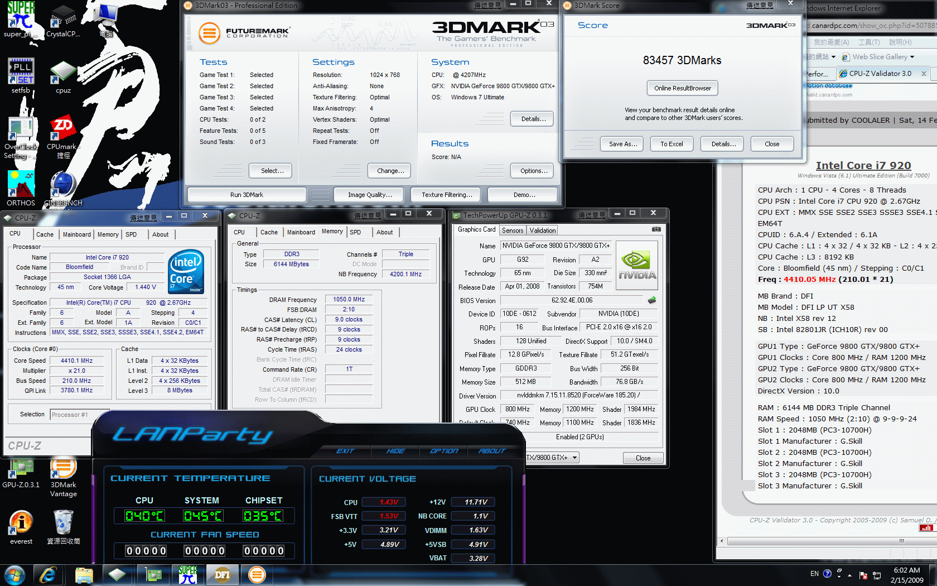This screenshot has width=937, height=586.
Task: Click the Show desktop strip at taskbar end
Action: [x=933, y=575]
